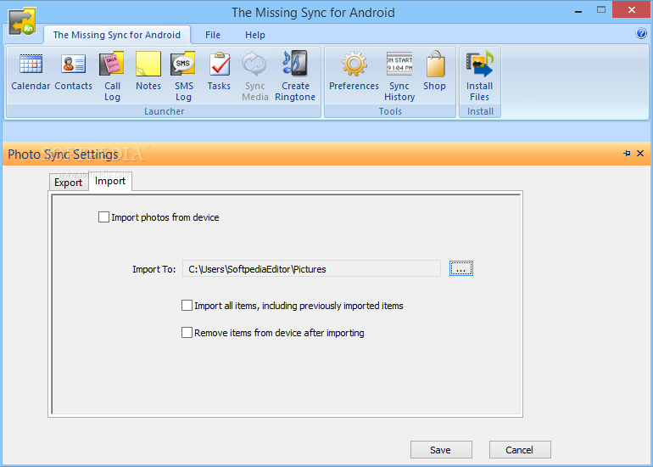The image size is (653, 467).
Task: Open the Create Ringtone tool
Action: coord(295,77)
